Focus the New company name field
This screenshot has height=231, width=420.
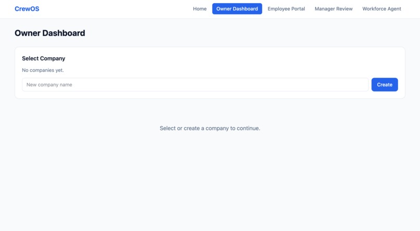pos(195,84)
